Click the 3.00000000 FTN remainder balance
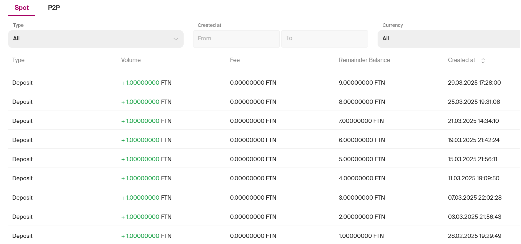Image resolution: width=521 pixels, height=244 pixels. click(362, 198)
